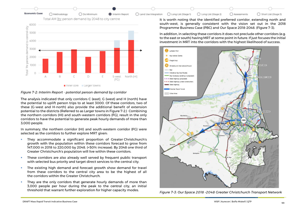Click the airport plane marker on the map
The width and height of the screenshot is (306, 217).
click(x=222, y=108)
